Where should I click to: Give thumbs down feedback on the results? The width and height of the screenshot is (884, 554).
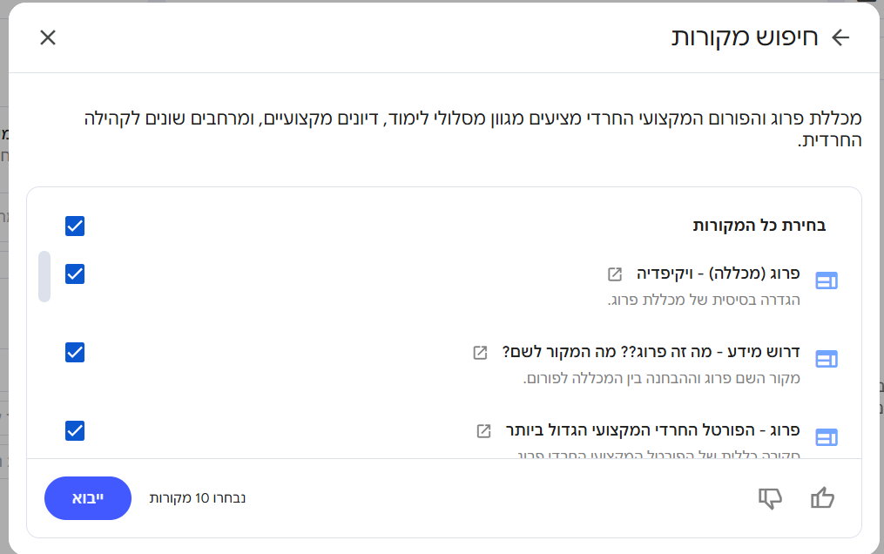(769, 497)
